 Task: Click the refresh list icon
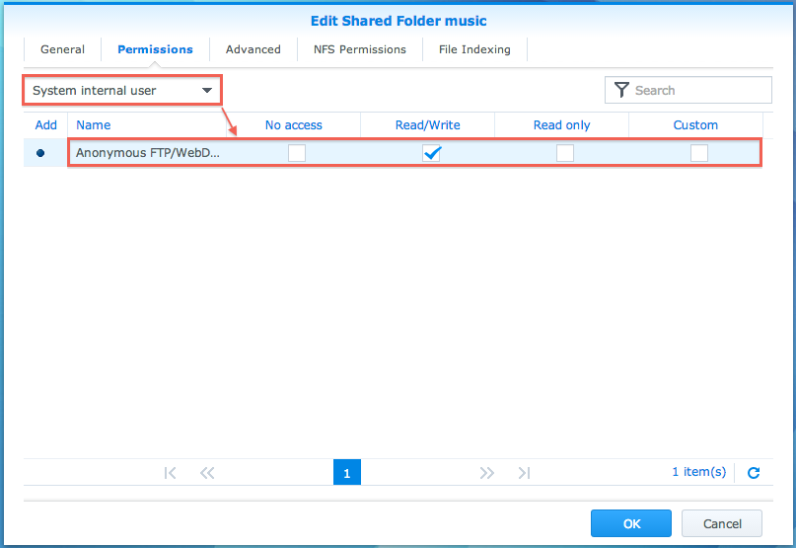pos(754,473)
